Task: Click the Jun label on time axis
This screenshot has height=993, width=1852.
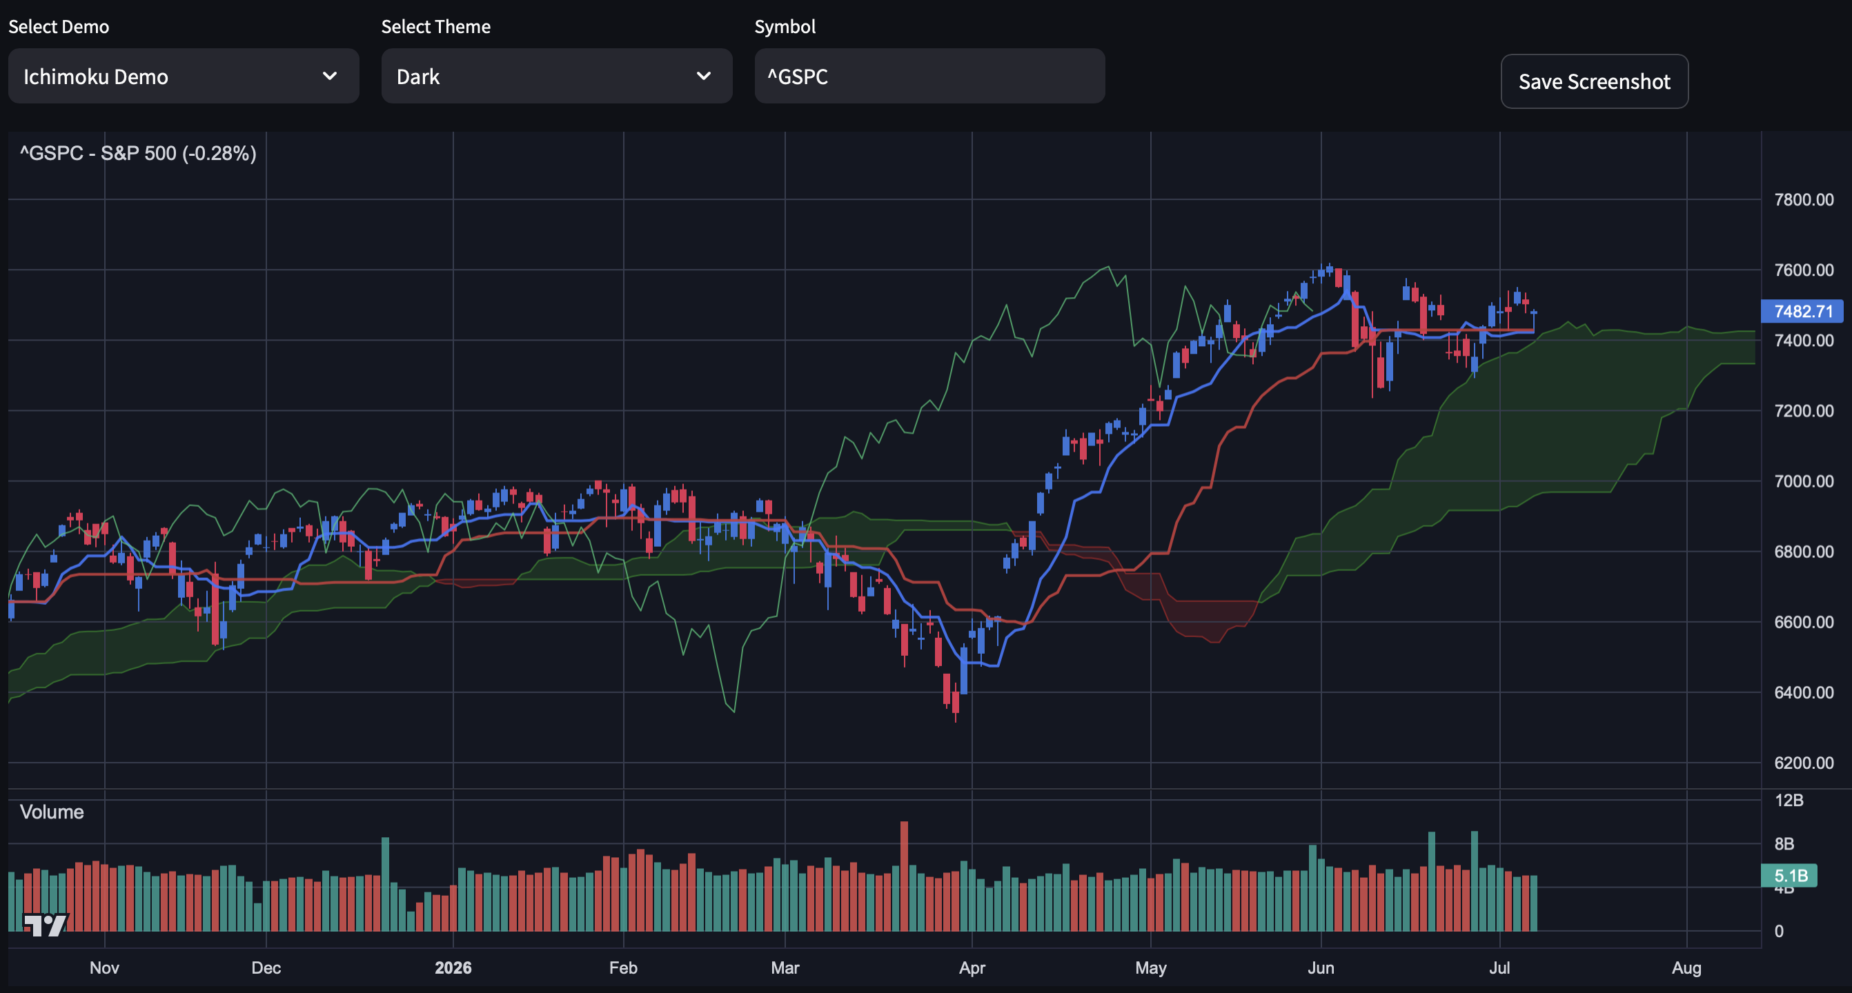Action: [1321, 967]
